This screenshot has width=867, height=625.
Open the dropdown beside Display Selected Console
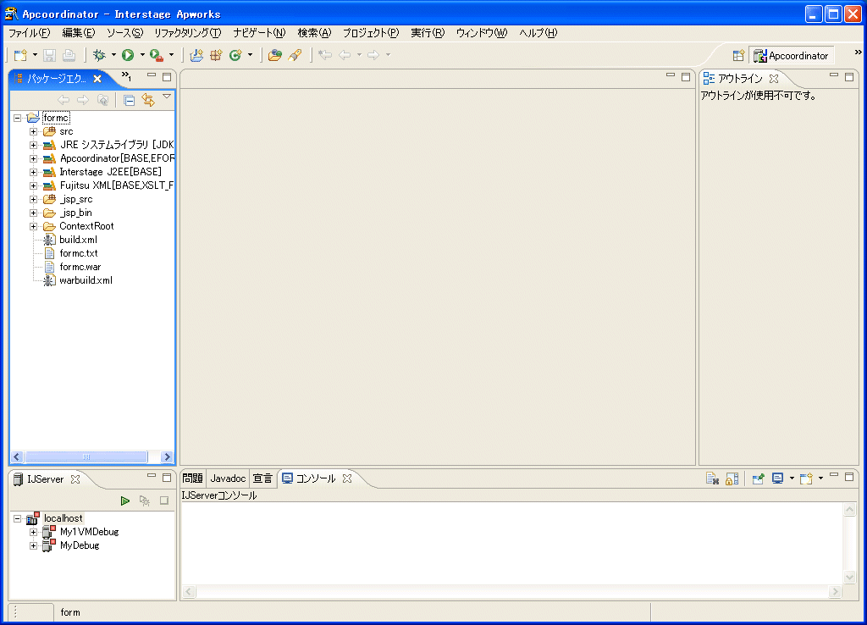tap(792, 478)
